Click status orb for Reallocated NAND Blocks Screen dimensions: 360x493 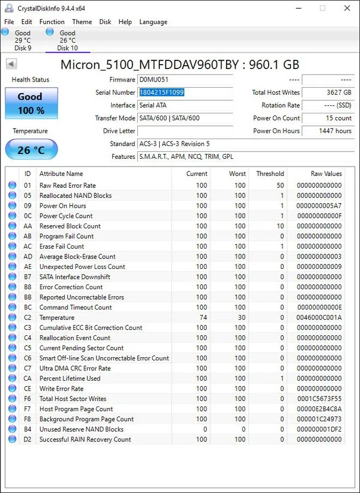click(x=12, y=195)
